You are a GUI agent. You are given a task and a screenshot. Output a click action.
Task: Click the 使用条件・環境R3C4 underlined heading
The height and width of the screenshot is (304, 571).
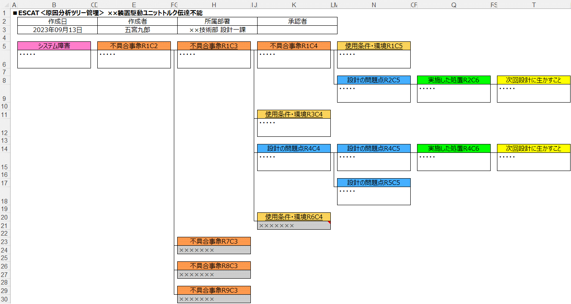294,114
